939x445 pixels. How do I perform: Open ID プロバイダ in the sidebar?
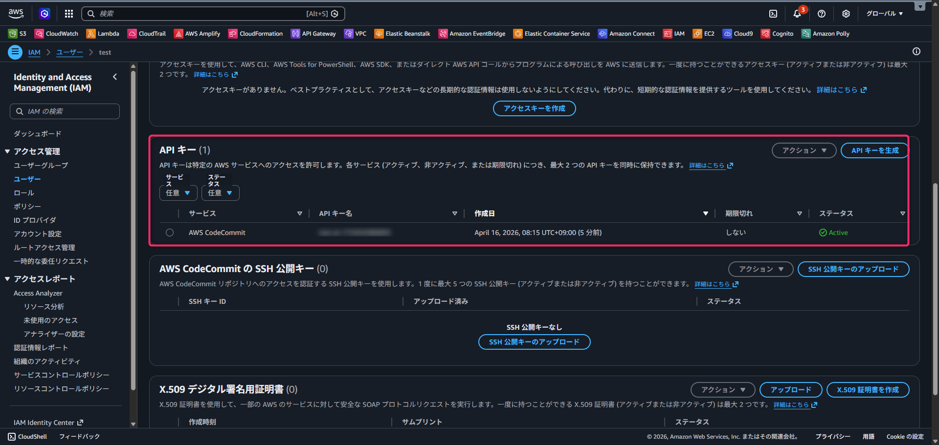tap(35, 220)
